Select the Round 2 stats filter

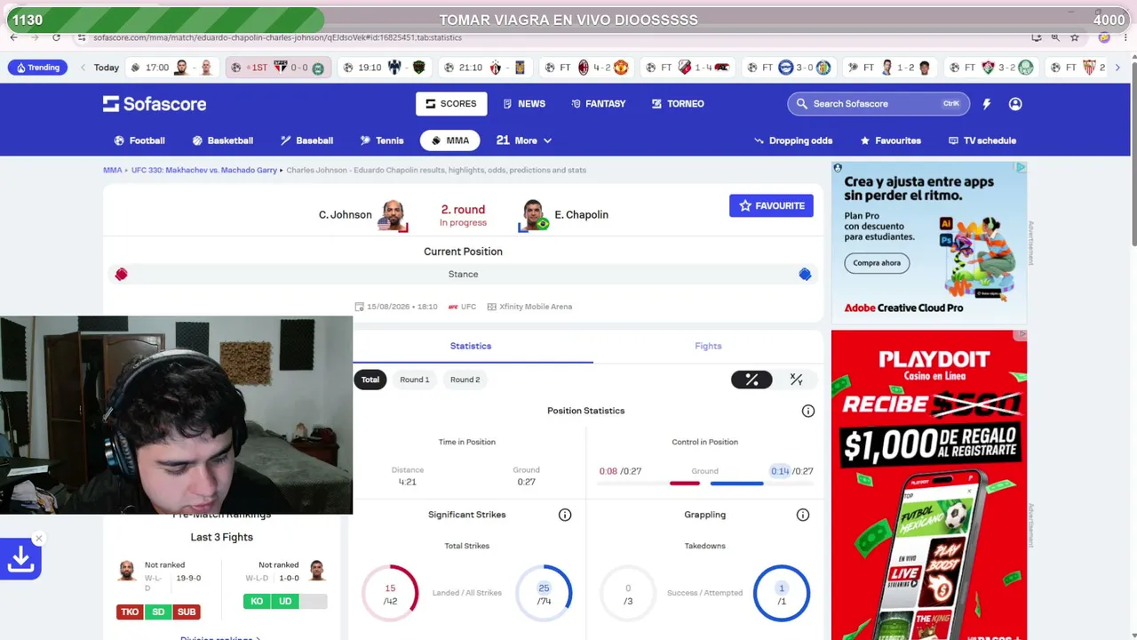tap(465, 380)
